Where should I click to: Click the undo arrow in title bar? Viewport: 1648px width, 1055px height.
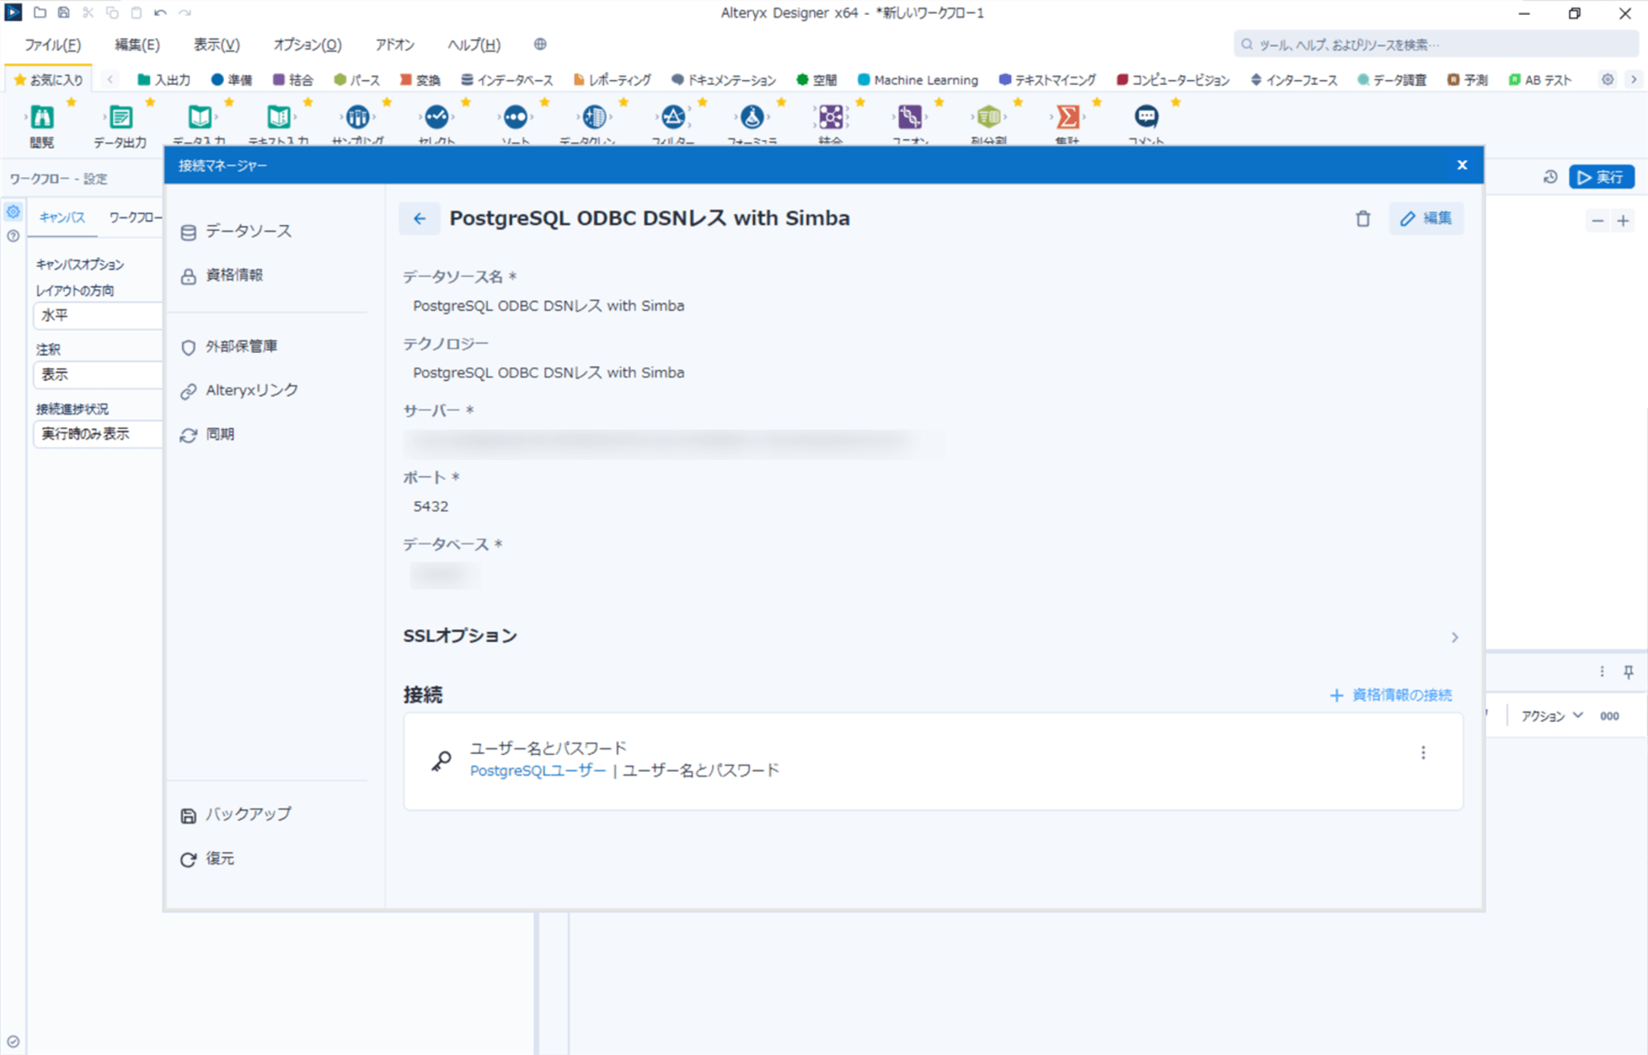tap(161, 12)
